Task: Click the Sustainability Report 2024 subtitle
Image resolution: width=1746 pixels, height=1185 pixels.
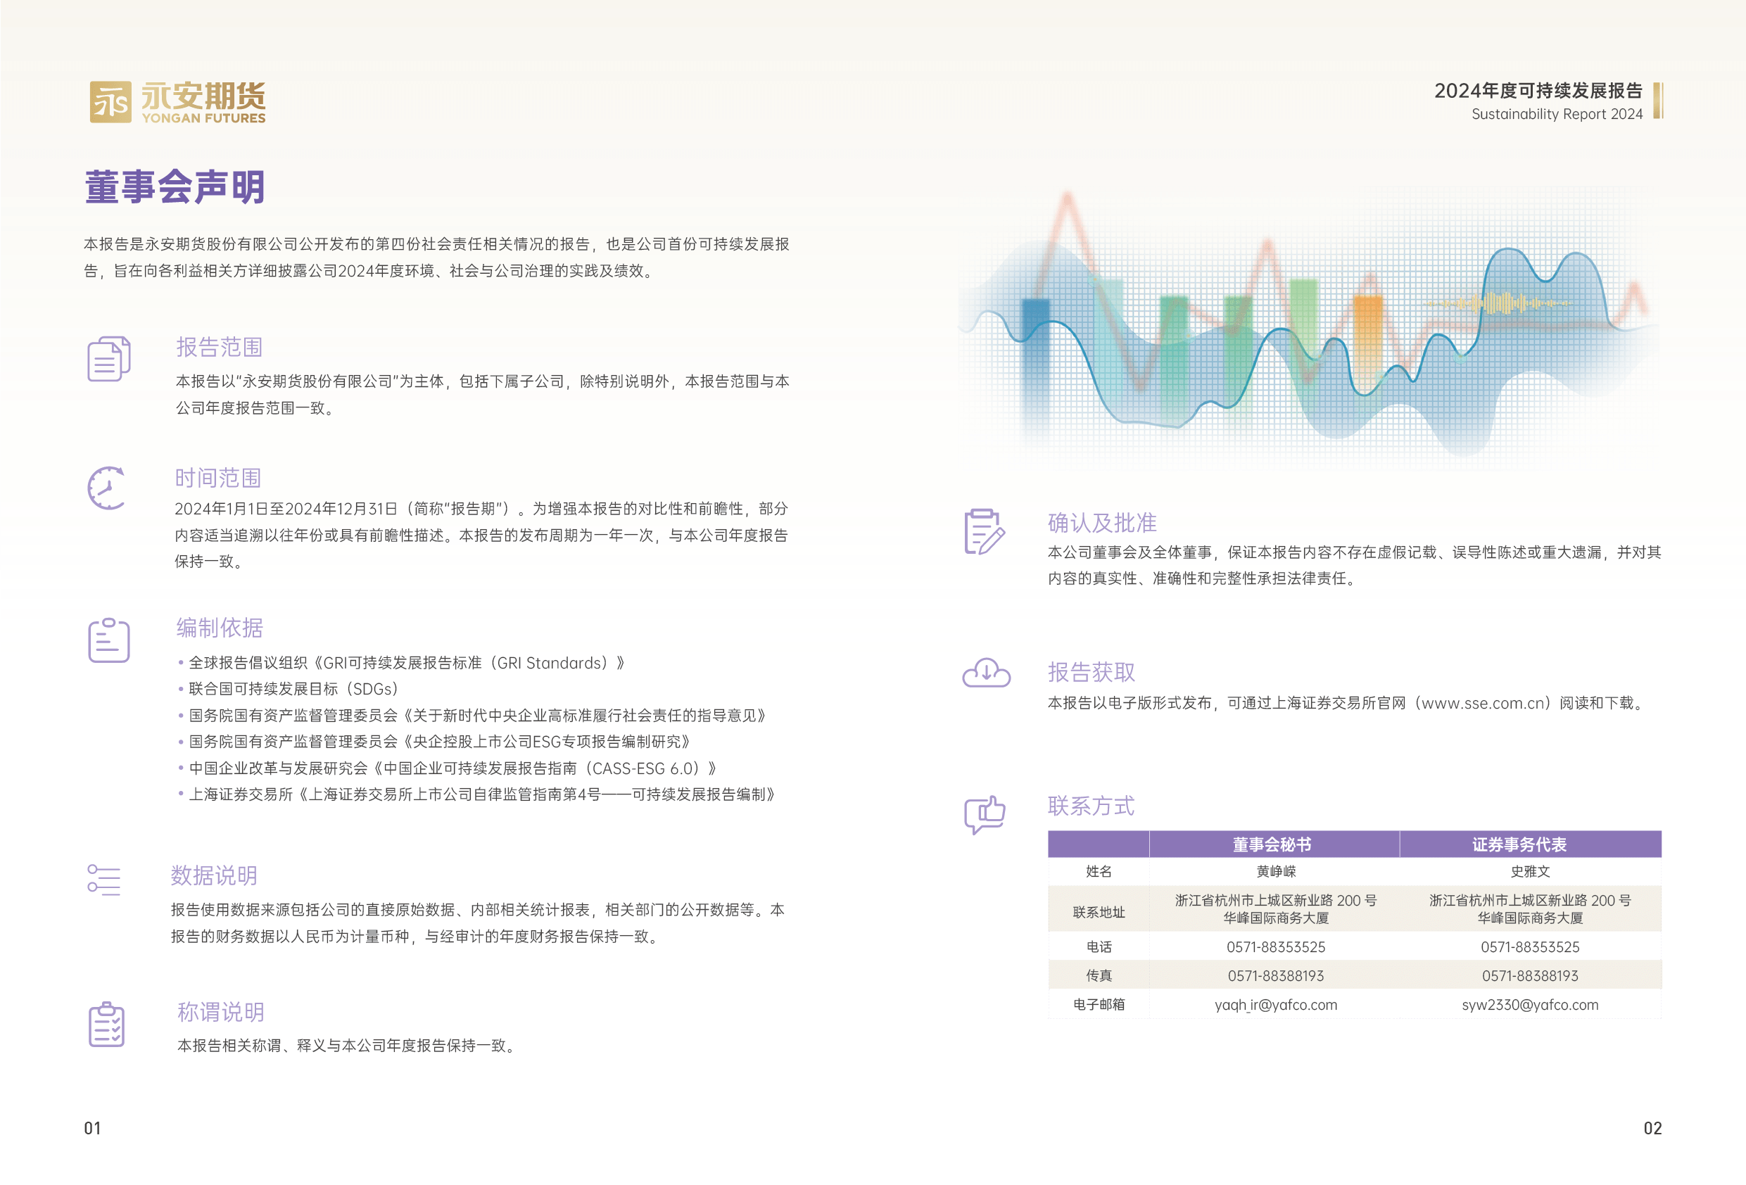Action: (x=1557, y=114)
